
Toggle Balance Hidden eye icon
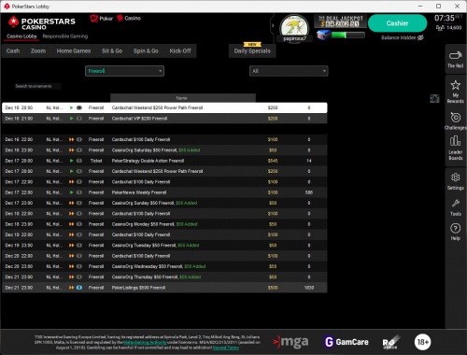[420, 37]
